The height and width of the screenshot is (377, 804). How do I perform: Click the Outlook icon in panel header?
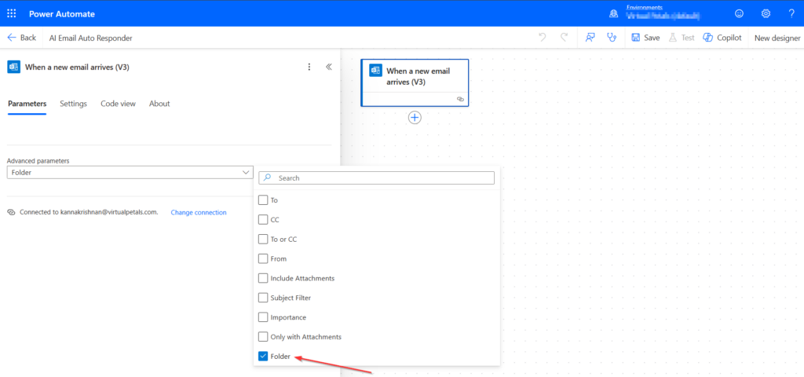tap(14, 67)
